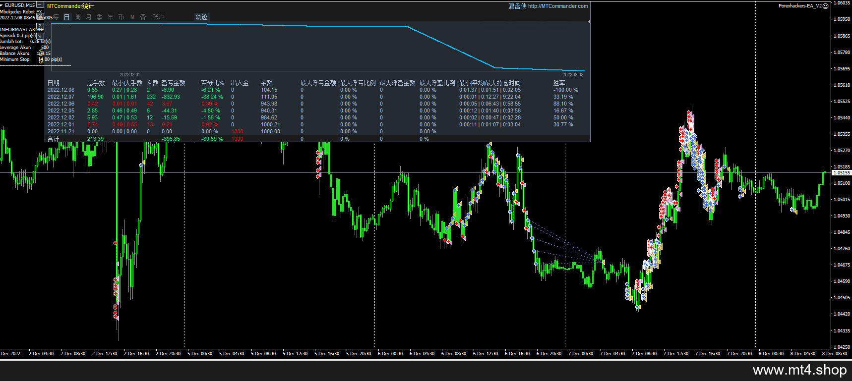Select the 日 daily tab

[x=66, y=17]
